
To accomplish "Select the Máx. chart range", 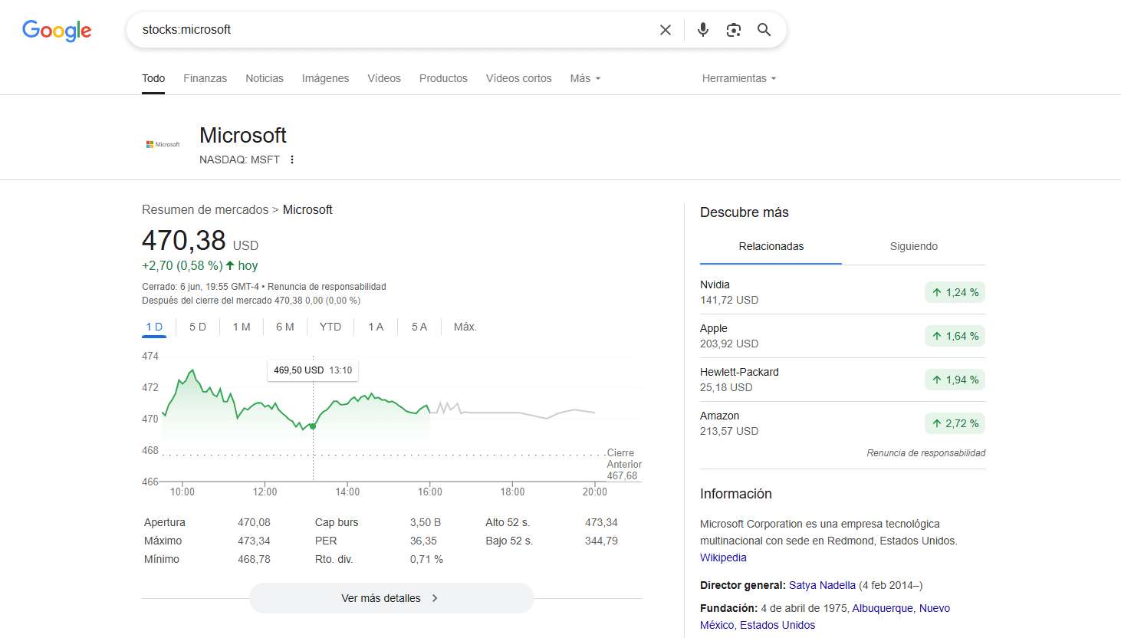I will (x=465, y=327).
